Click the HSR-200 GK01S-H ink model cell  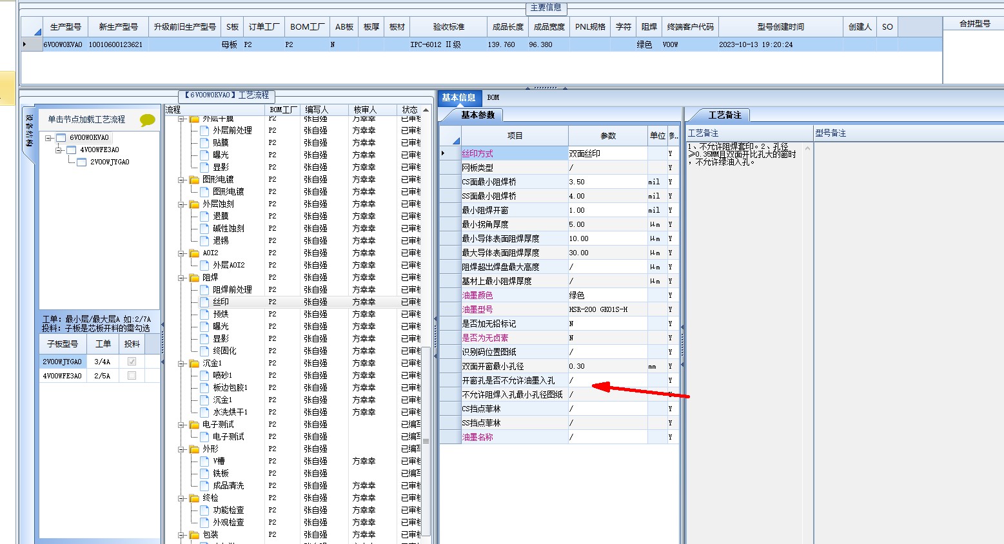click(608, 309)
